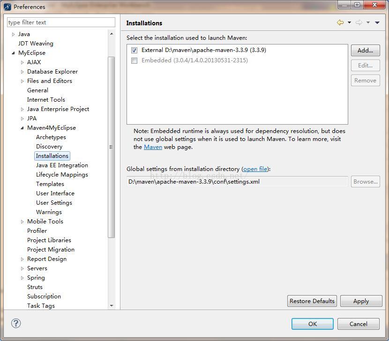Select User Settings page
This screenshot has height=341, width=389.
pos(54,203)
